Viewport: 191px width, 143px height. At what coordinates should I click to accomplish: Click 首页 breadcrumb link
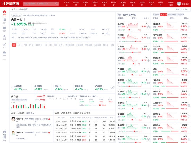tap(13, 10)
